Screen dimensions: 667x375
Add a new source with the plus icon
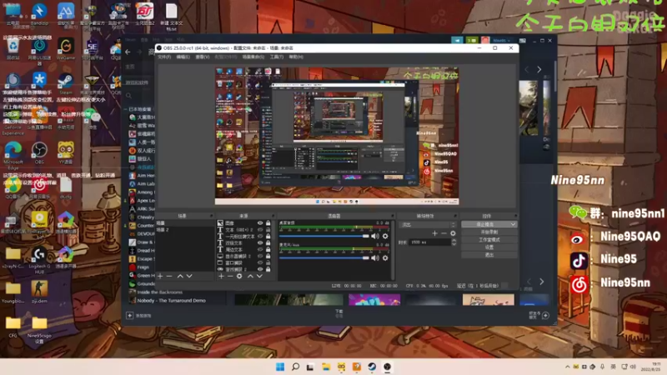pyautogui.click(x=221, y=277)
